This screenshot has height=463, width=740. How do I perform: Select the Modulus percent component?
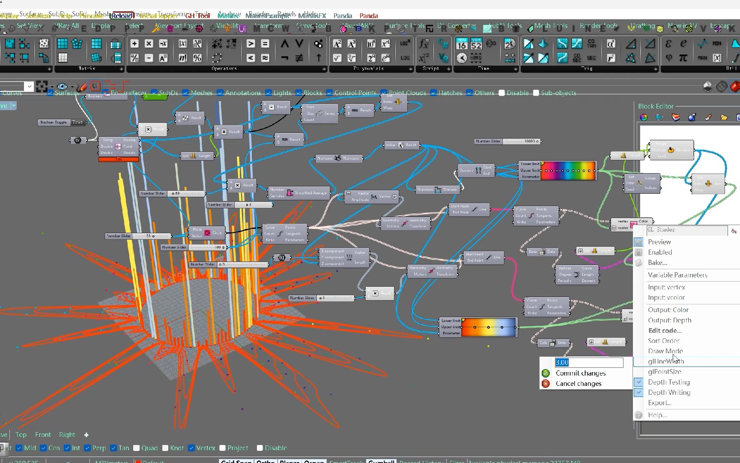197,58
